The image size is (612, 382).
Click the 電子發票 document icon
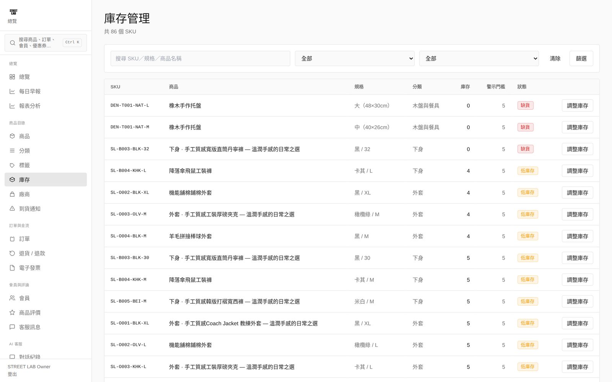pyautogui.click(x=12, y=268)
